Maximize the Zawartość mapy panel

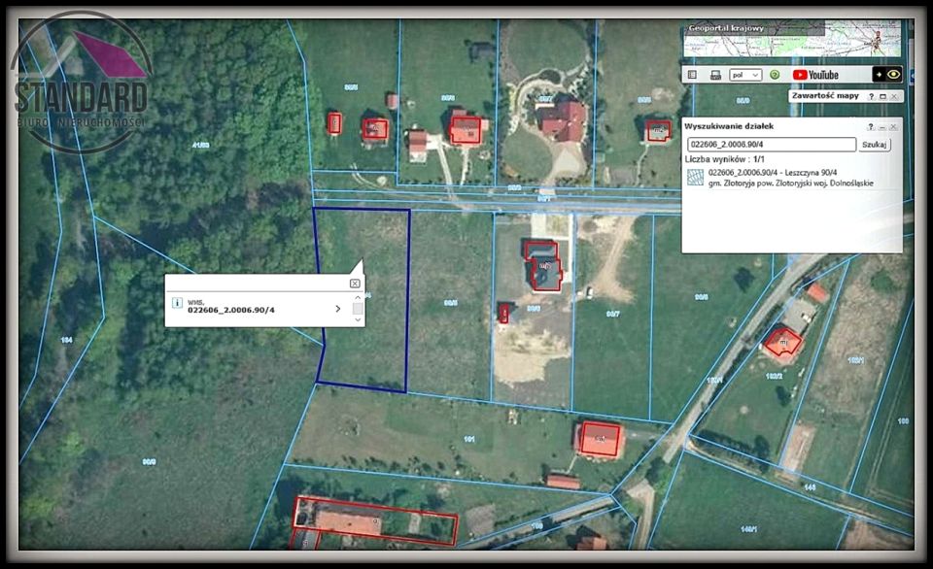882,96
